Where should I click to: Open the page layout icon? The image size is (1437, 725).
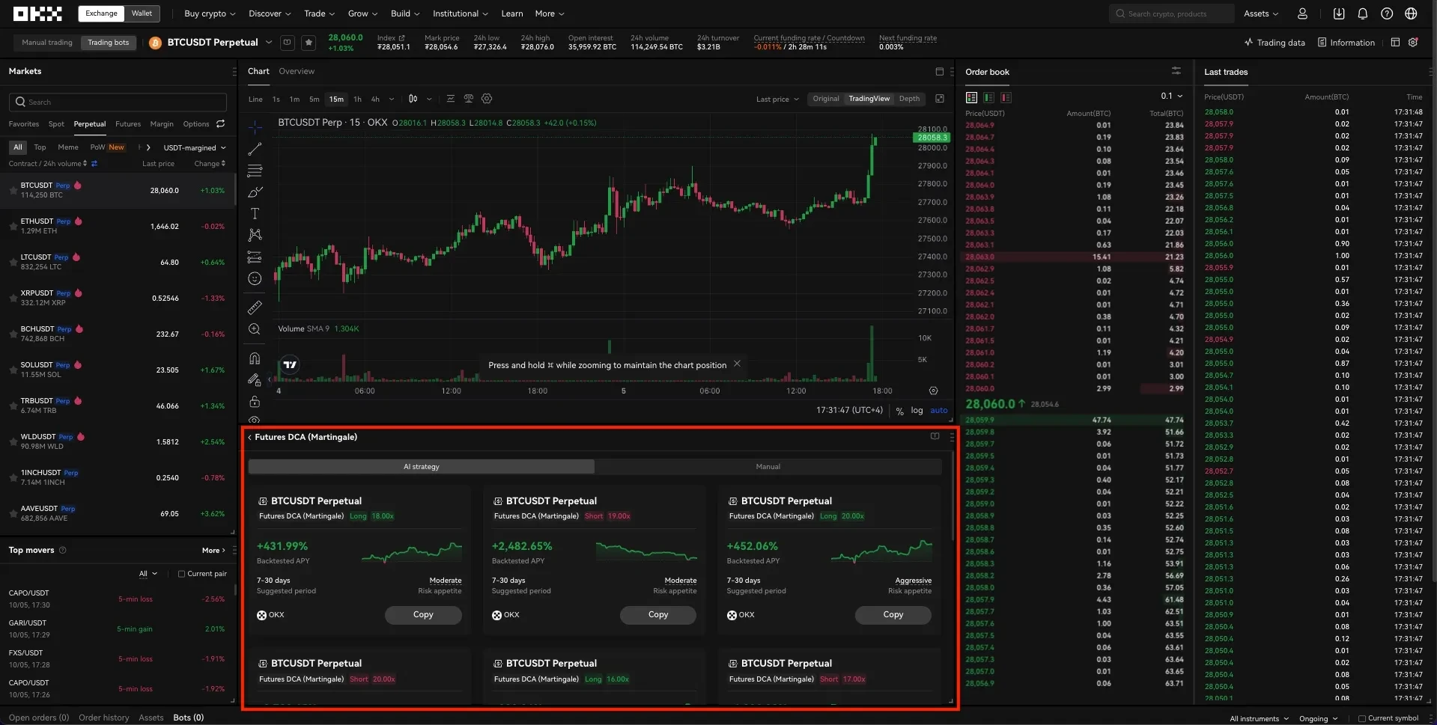click(x=1395, y=43)
